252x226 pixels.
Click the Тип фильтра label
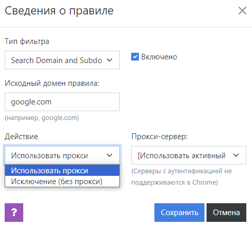27,41
